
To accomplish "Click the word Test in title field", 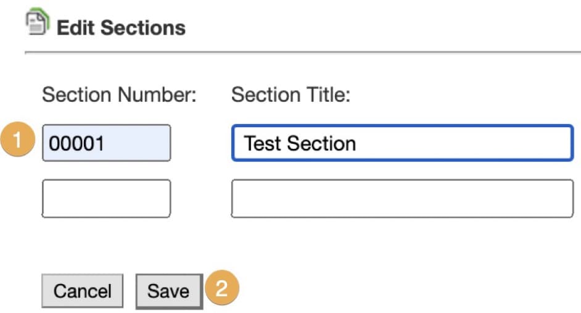I will click(x=259, y=143).
